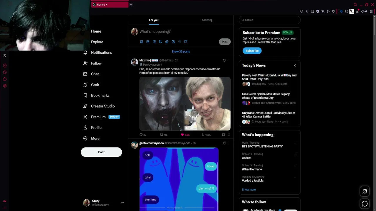This screenshot has width=376, height=211.
Task: Open more options on Maximo's post
Action: 229,60
